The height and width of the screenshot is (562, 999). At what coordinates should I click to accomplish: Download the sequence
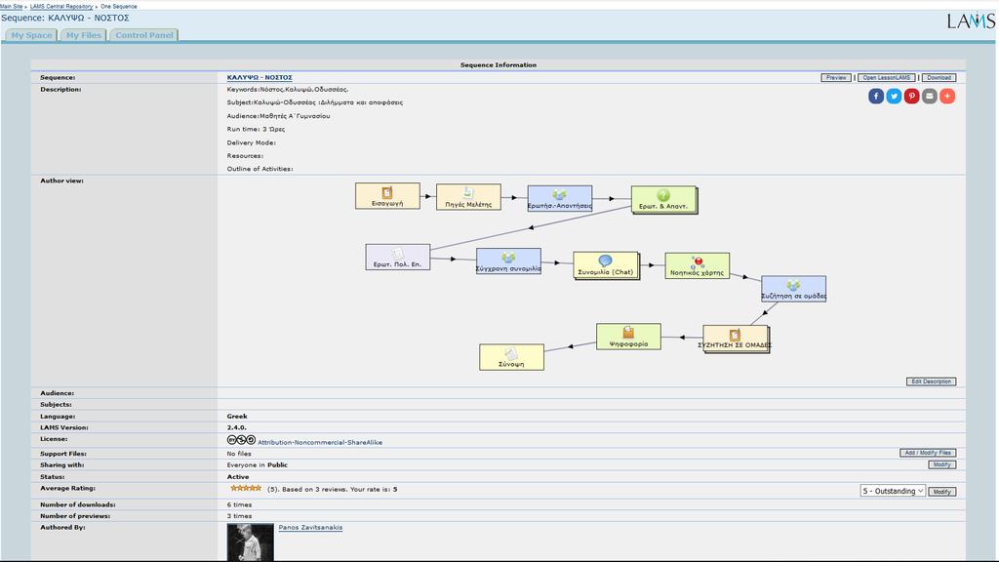pos(939,78)
